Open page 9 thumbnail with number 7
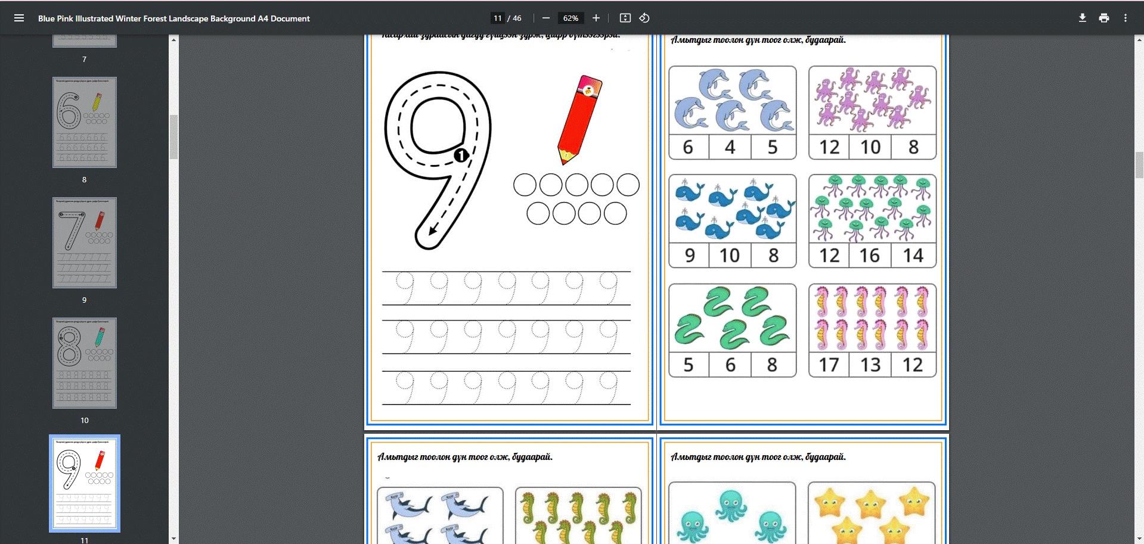Image resolution: width=1144 pixels, height=544 pixels. coord(85,243)
